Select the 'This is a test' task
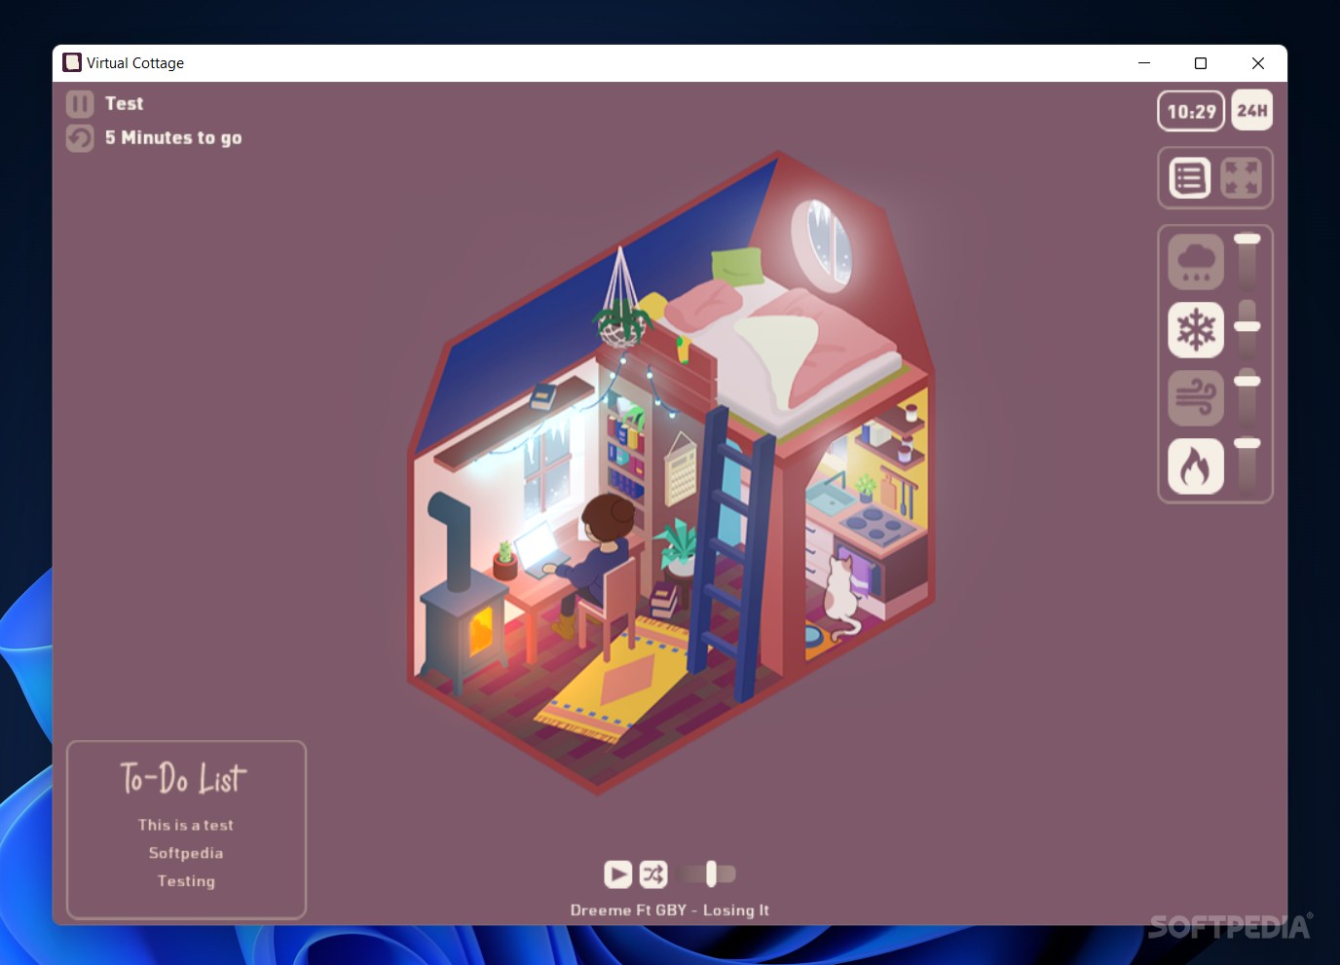The height and width of the screenshot is (965, 1340). (x=186, y=825)
